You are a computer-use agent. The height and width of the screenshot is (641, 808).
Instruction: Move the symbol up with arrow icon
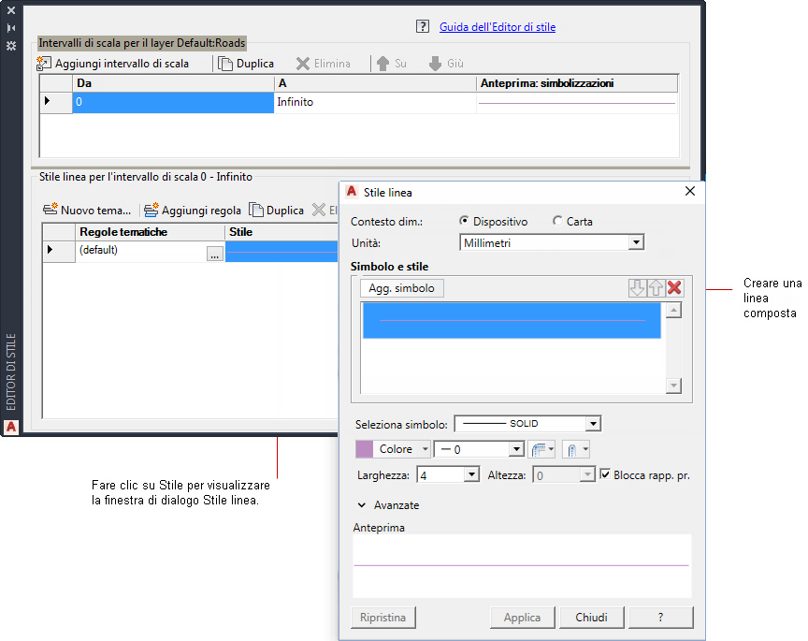coord(656,288)
